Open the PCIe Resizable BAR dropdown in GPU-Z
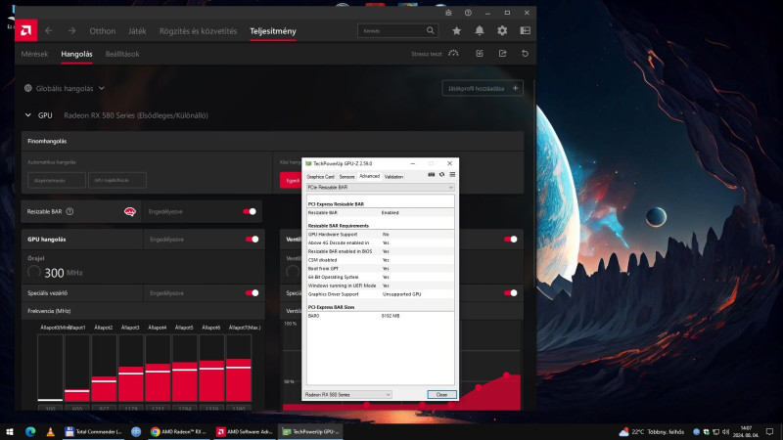783x440 pixels. click(380, 187)
